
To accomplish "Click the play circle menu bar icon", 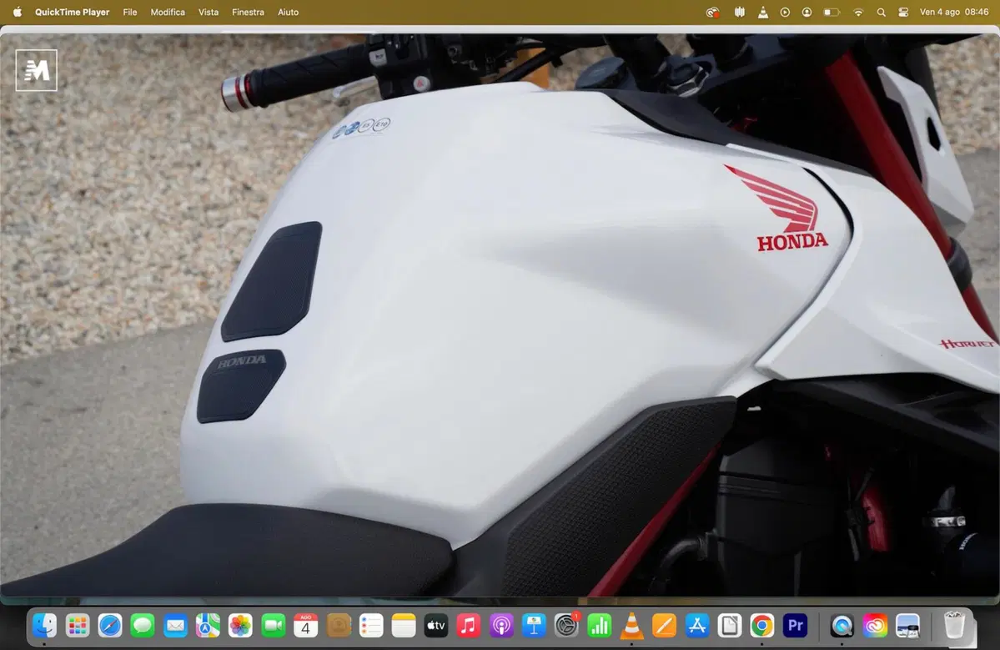I will coord(785,13).
